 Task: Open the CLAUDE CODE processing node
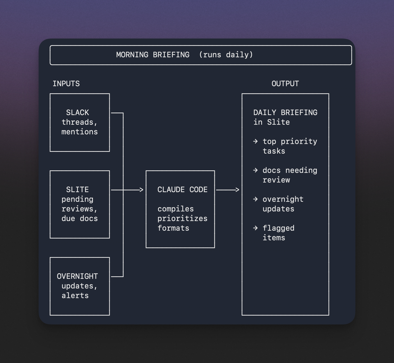pos(180,208)
